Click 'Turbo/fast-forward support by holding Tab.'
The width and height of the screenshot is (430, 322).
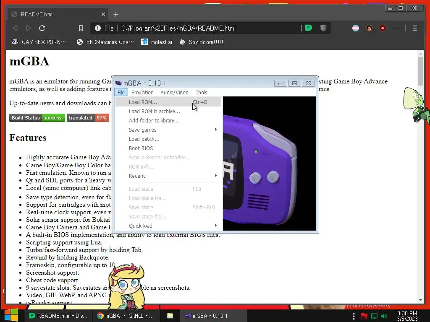point(84,250)
